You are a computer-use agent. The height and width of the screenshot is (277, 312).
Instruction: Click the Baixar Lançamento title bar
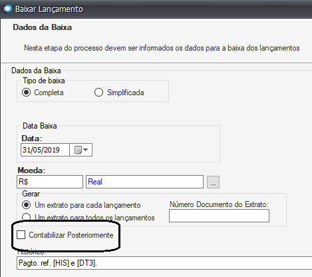pyautogui.click(x=156, y=9)
